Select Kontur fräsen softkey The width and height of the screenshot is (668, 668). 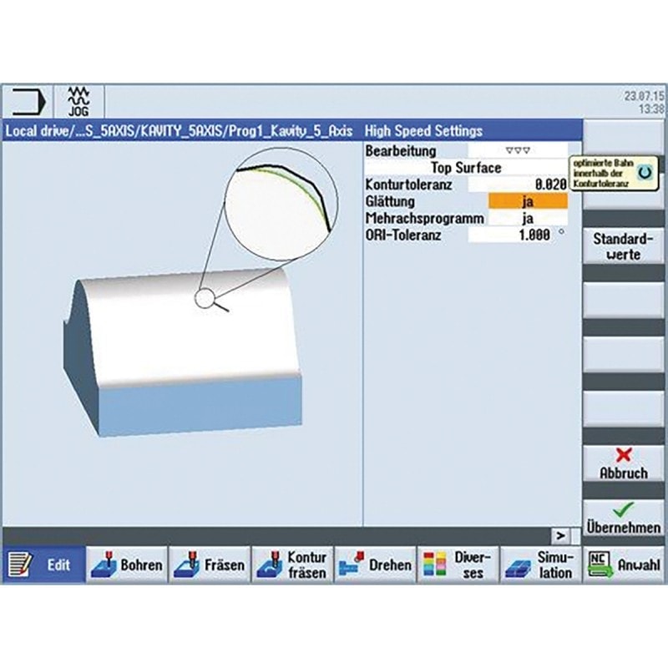(x=292, y=564)
